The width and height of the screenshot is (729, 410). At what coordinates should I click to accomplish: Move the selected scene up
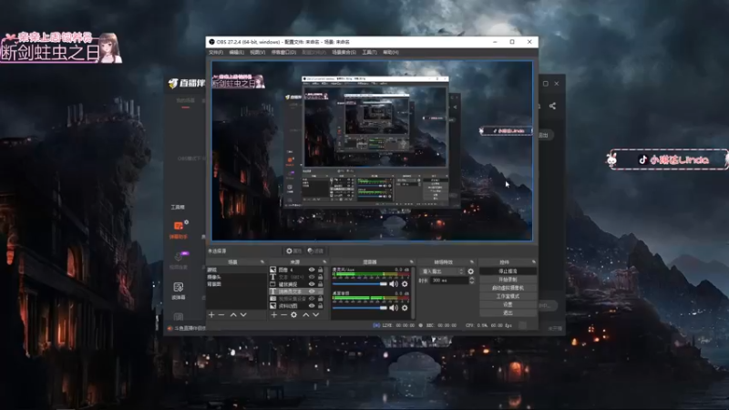point(233,314)
